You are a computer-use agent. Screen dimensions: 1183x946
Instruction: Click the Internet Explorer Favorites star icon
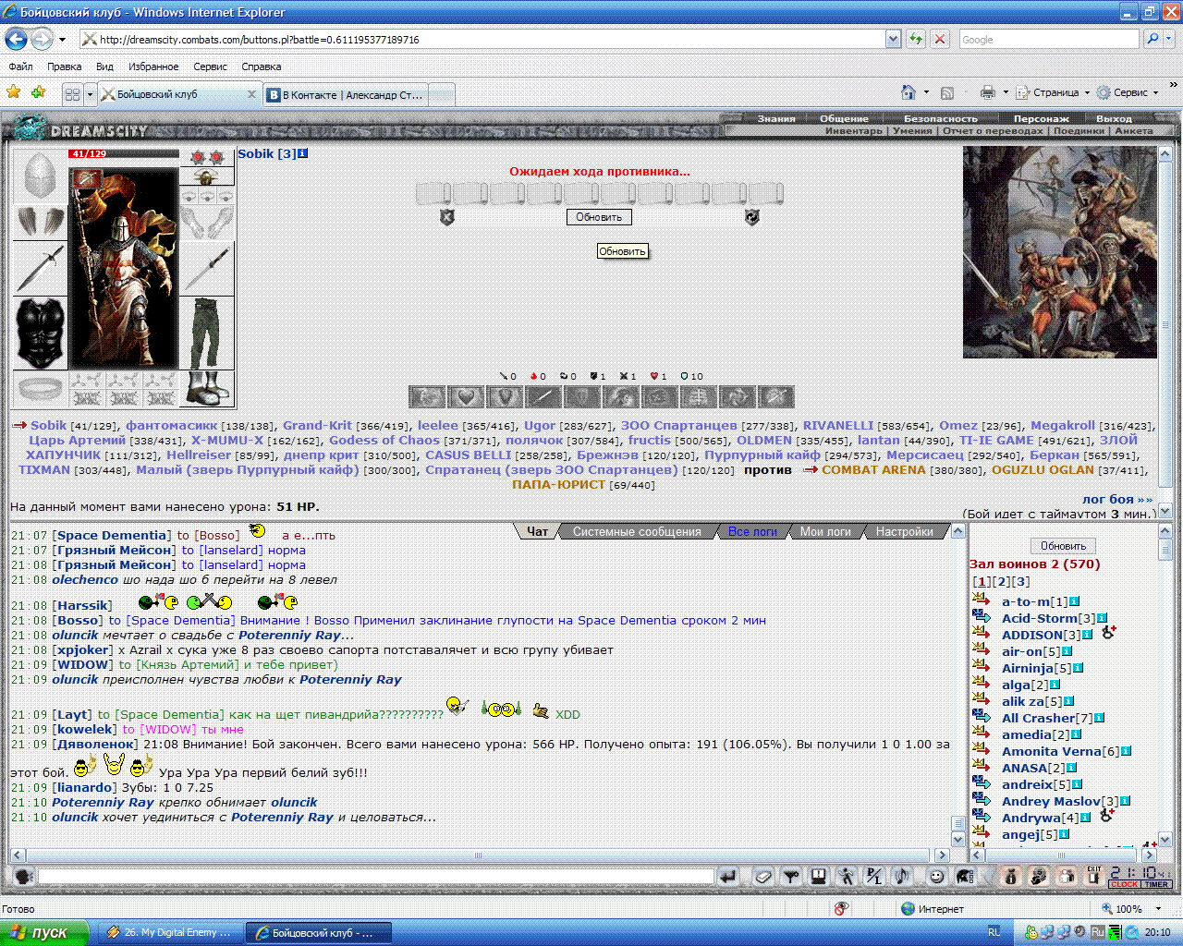tap(13, 92)
